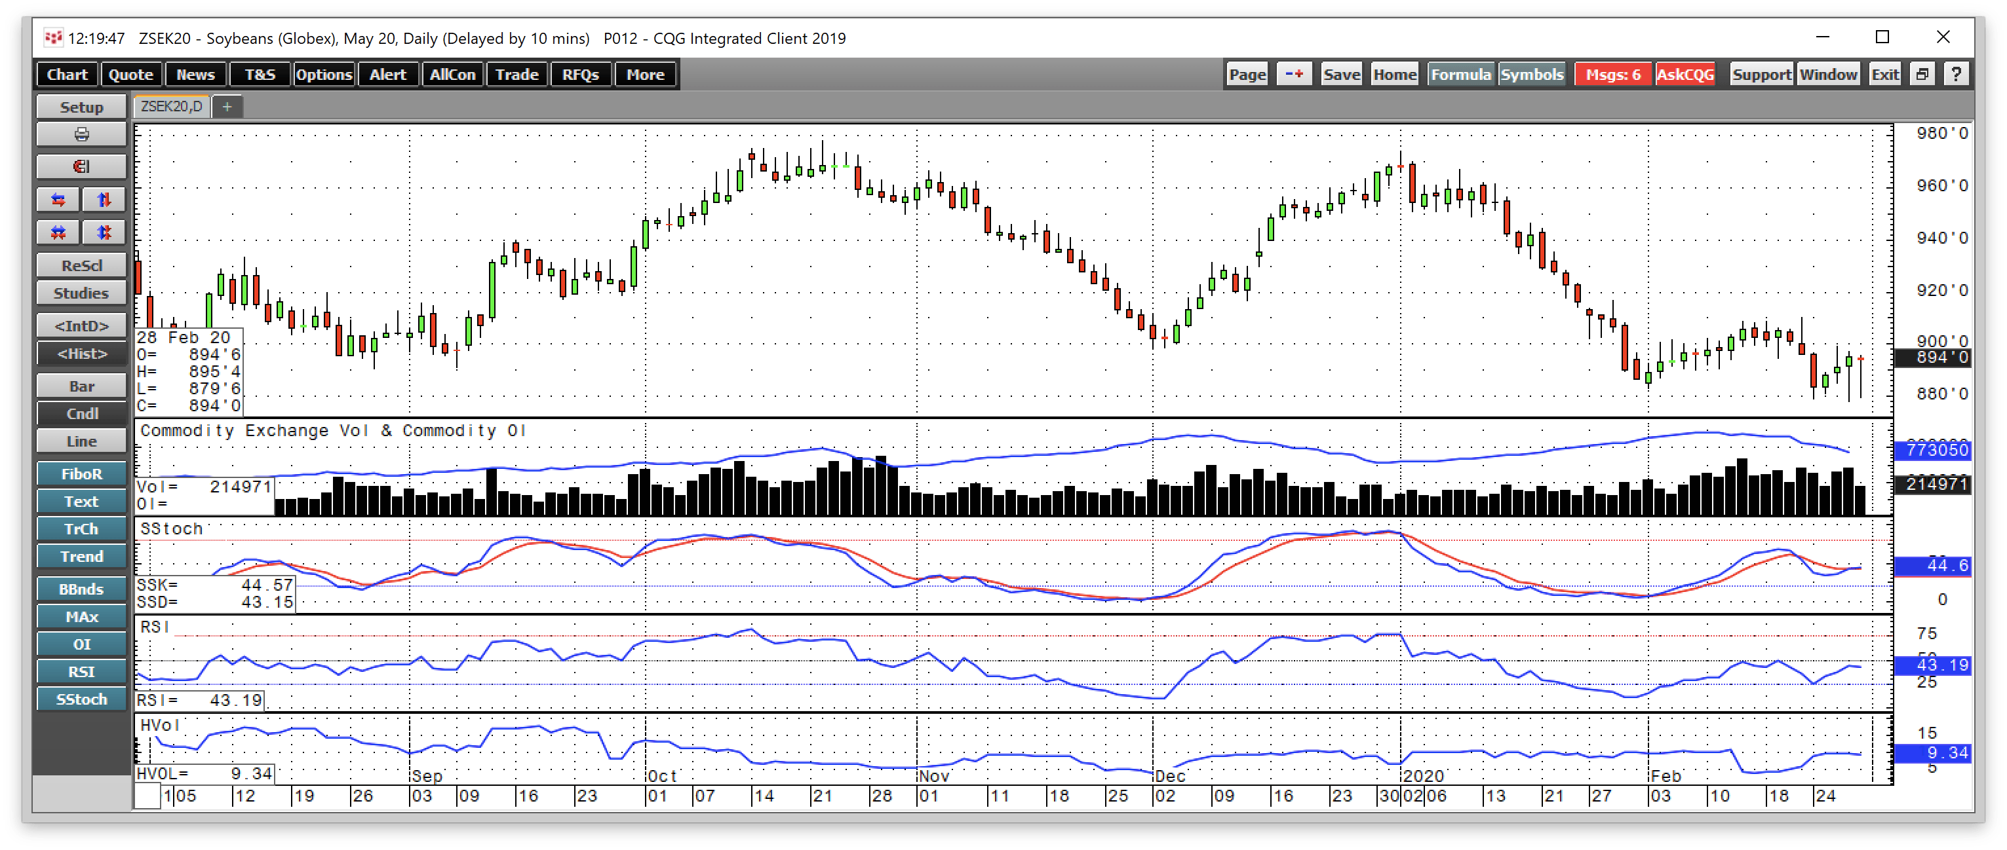Image resolution: width=2007 pixels, height=850 pixels.
Task: Open help with the question mark button
Action: pyautogui.click(x=1957, y=75)
